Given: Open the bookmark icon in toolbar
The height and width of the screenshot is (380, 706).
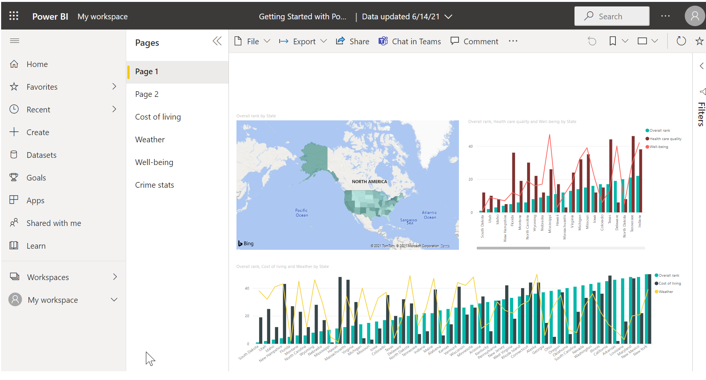Looking at the screenshot, I should pos(612,41).
